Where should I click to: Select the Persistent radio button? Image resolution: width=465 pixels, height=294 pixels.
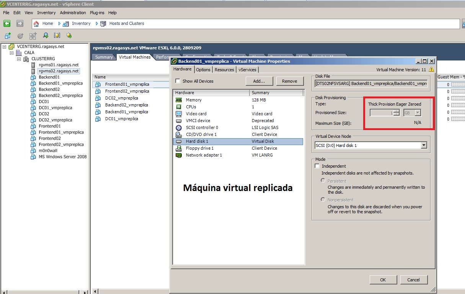point(323,181)
